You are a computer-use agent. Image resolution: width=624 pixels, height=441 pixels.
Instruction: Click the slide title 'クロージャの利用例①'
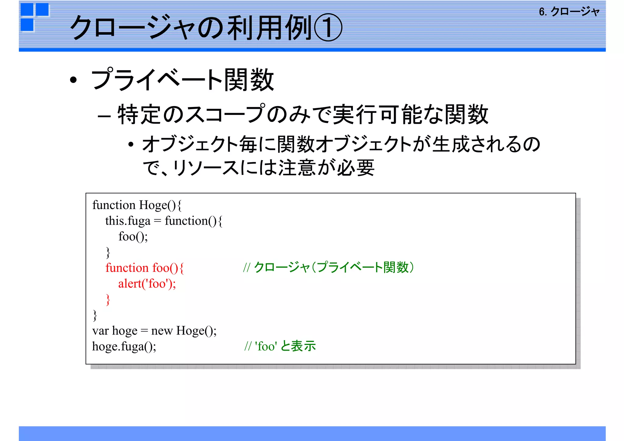click(206, 27)
